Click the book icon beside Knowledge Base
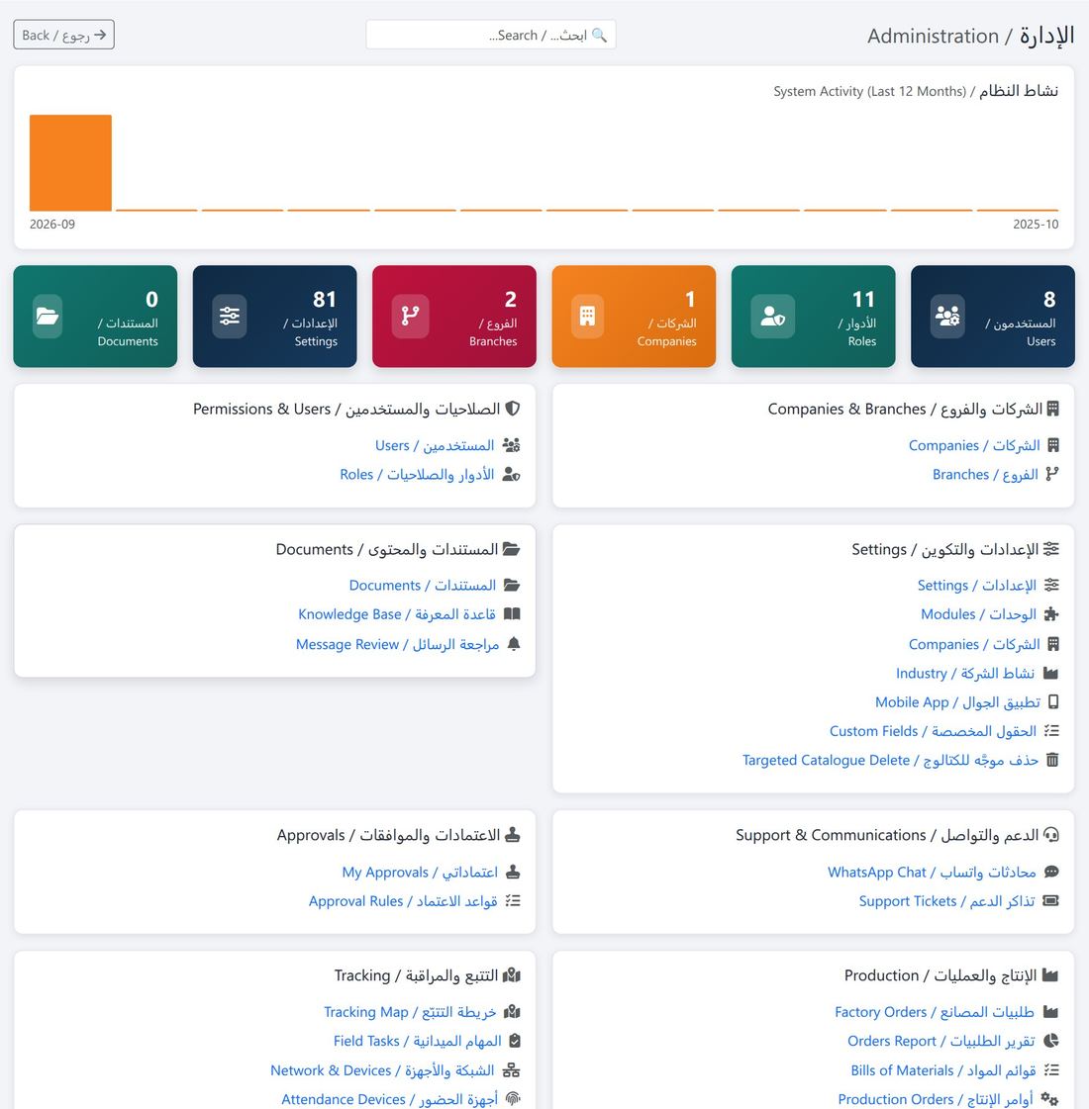The height and width of the screenshot is (1109, 1089). (x=512, y=614)
